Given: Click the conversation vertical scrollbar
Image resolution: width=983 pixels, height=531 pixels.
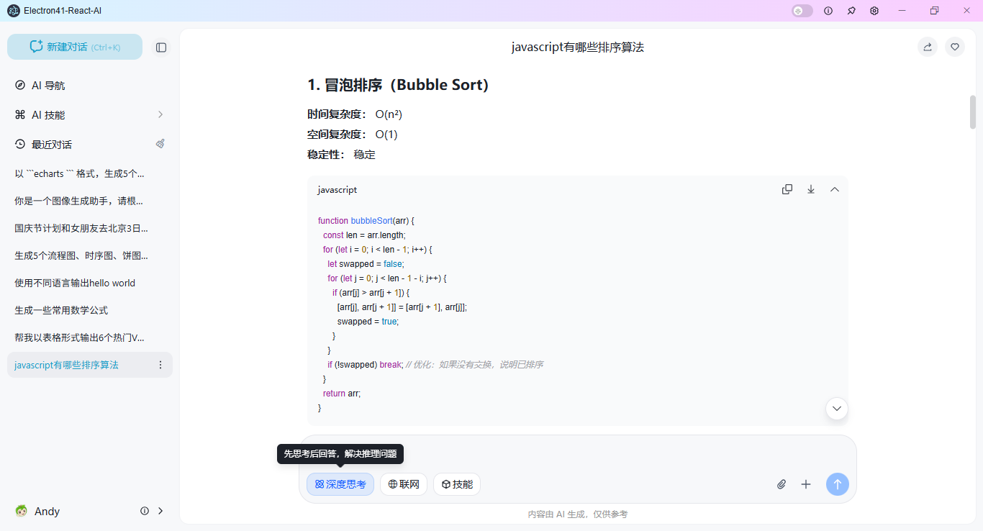Looking at the screenshot, I should [x=973, y=112].
